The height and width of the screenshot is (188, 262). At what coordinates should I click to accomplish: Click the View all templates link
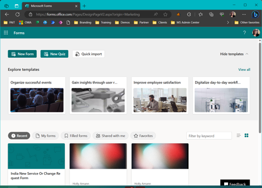[244, 70]
